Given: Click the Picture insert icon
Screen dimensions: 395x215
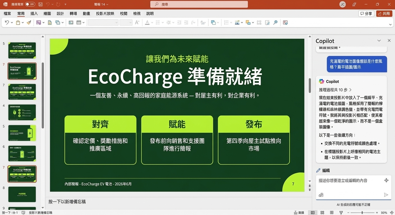Looking at the screenshot, I should 71,23.
